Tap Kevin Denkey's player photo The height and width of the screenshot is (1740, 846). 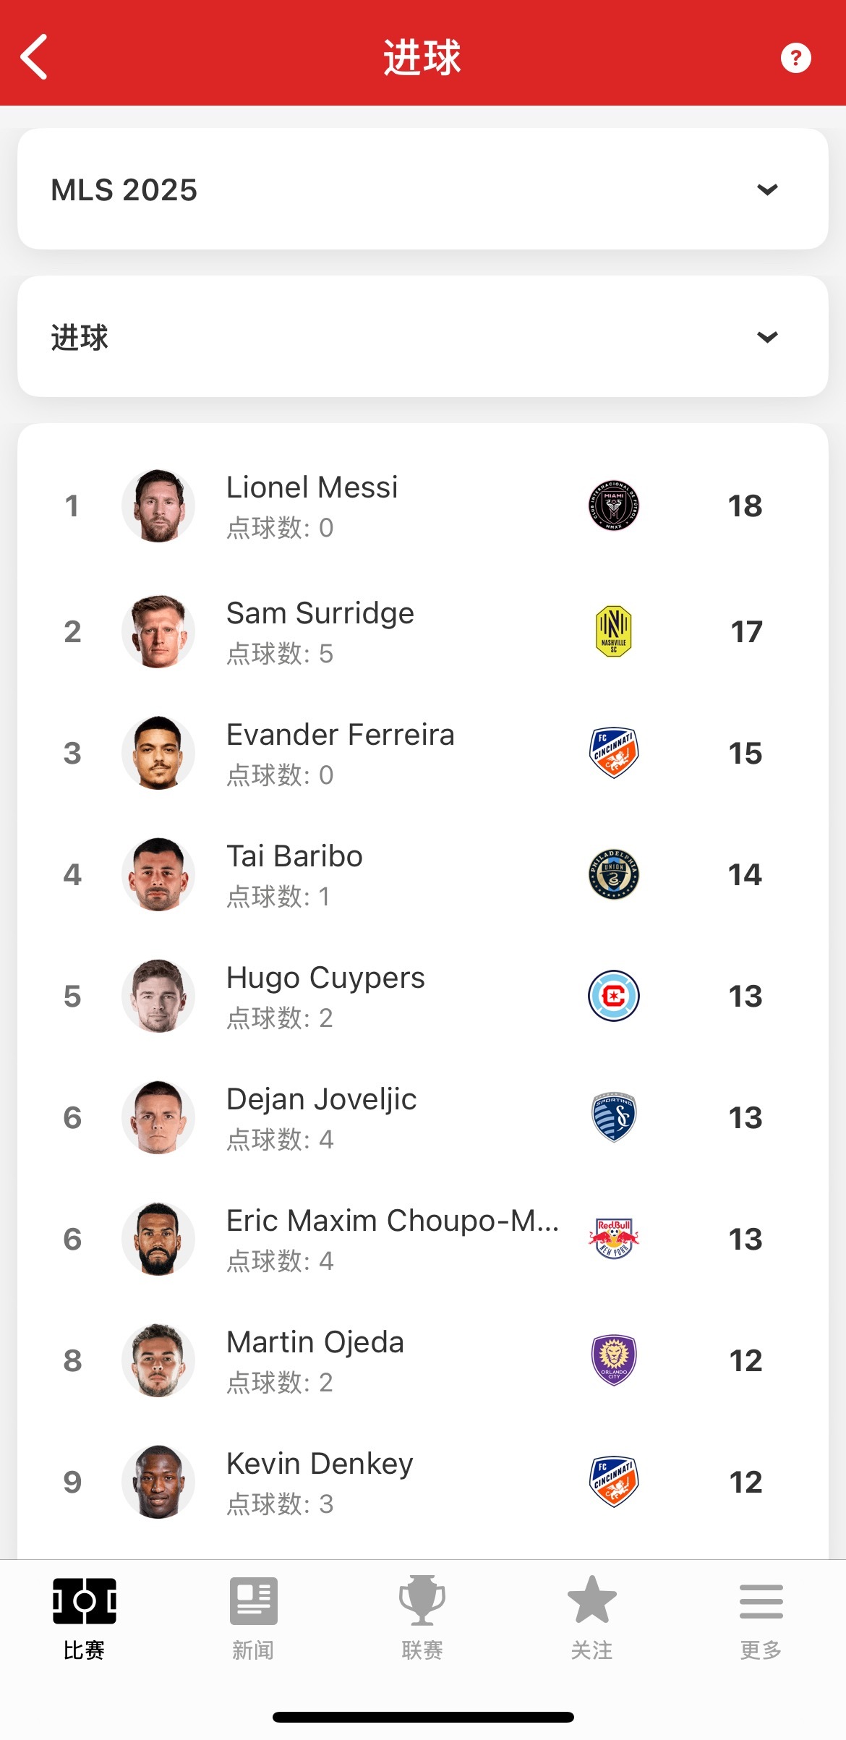[x=158, y=1482]
